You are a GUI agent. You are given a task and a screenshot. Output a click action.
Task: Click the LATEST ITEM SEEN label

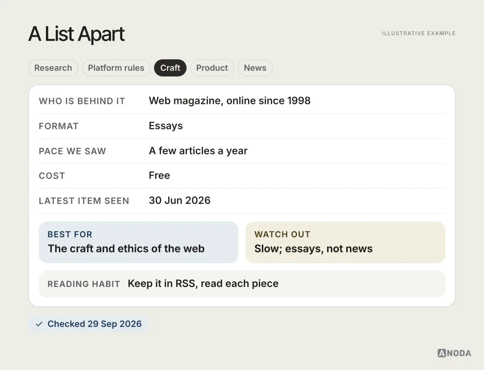[84, 201]
